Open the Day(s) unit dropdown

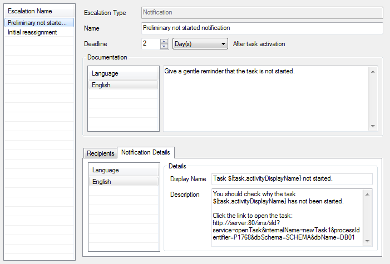click(x=200, y=44)
